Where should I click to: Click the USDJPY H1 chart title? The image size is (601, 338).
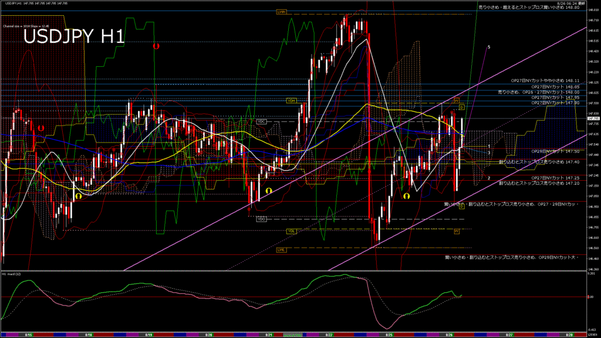(74, 37)
